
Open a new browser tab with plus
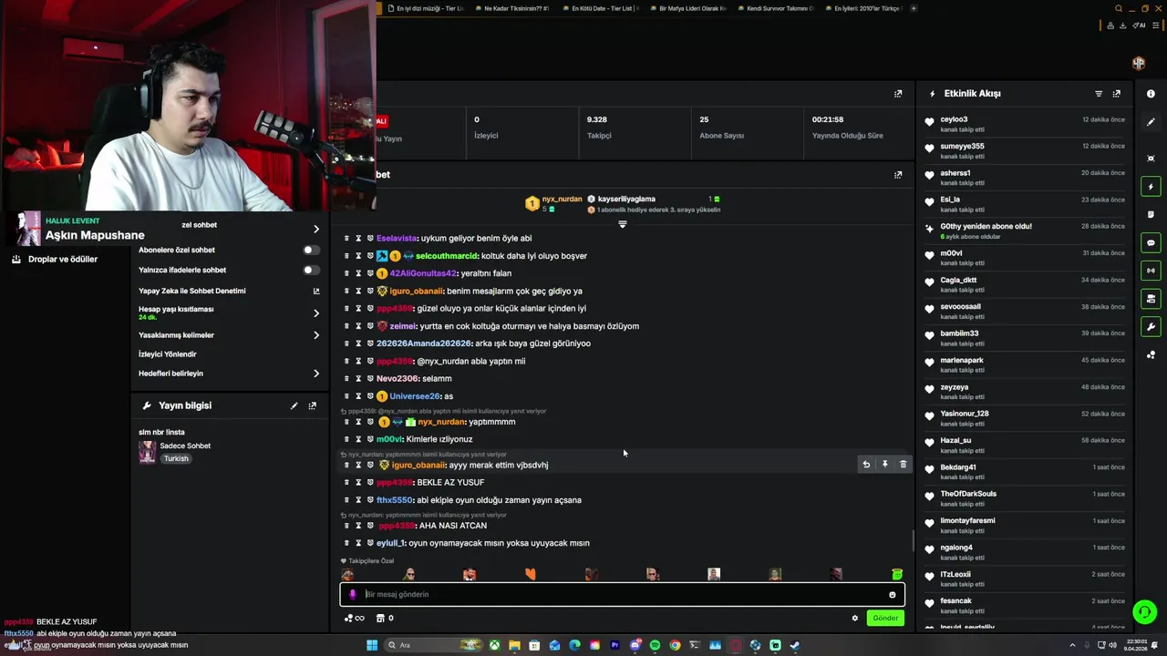click(914, 8)
